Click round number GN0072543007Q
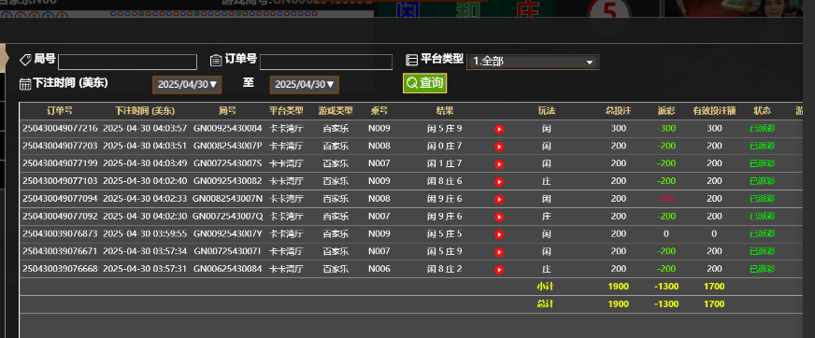This screenshot has height=338, width=815. [228, 216]
